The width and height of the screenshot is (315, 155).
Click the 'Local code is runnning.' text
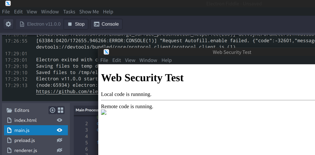click(x=126, y=94)
